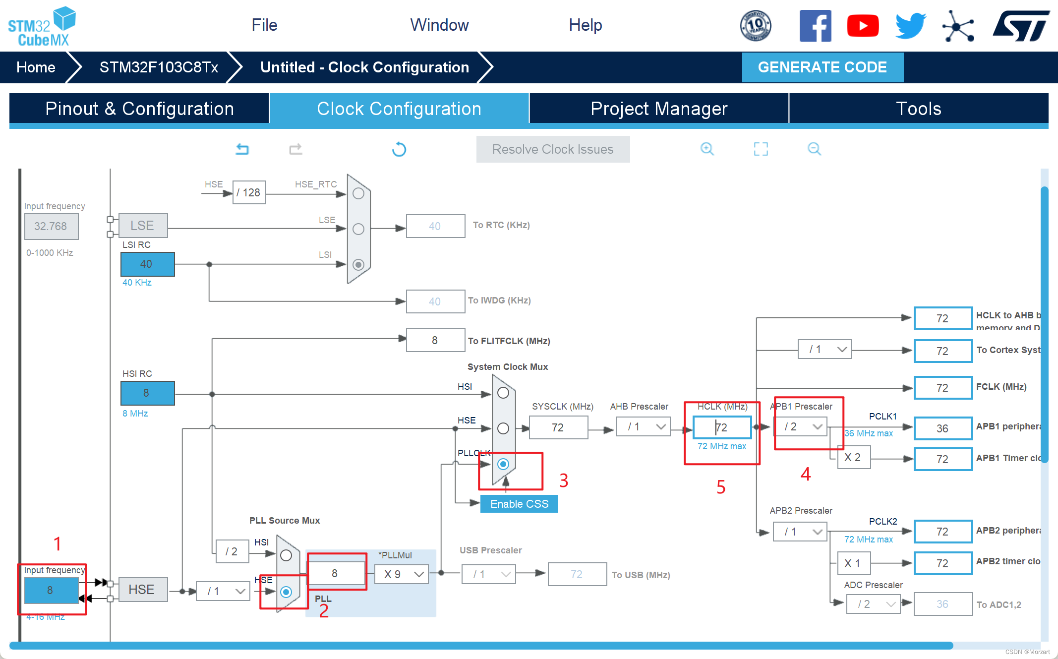The image size is (1058, 659).
Task: Click the STM32CubeMX logo
Action: 42,26
